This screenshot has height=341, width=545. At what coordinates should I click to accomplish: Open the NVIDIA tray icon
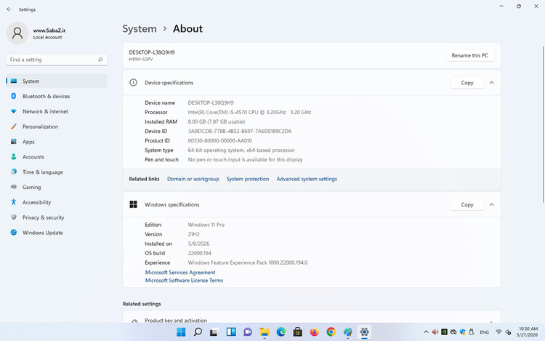tap(444, 332)
